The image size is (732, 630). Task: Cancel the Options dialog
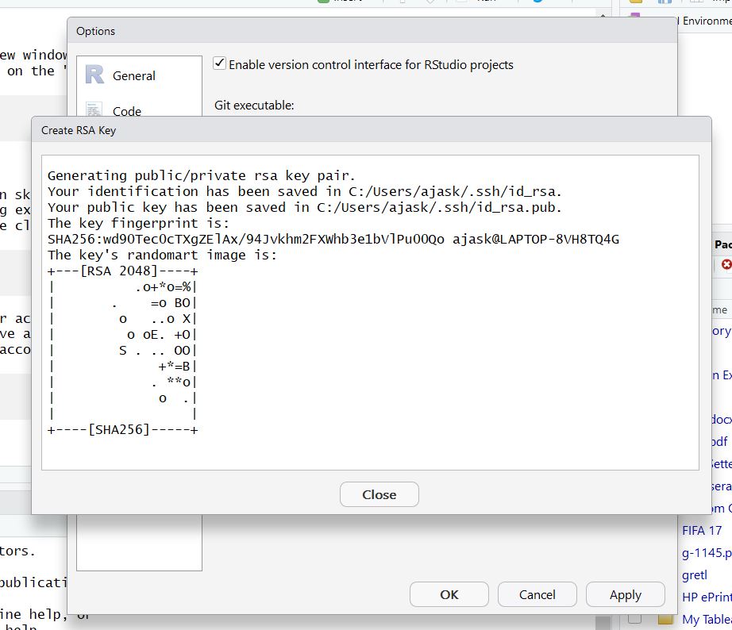[x=537, y=594]
